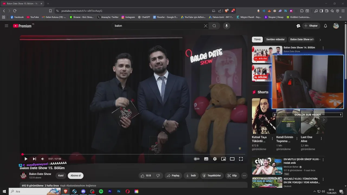Select Balon Date Show filter chip
Screen dimensions: 347x195
tap(302, 40)
